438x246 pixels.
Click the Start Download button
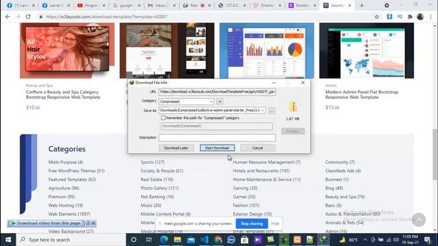tap(217, 148)
